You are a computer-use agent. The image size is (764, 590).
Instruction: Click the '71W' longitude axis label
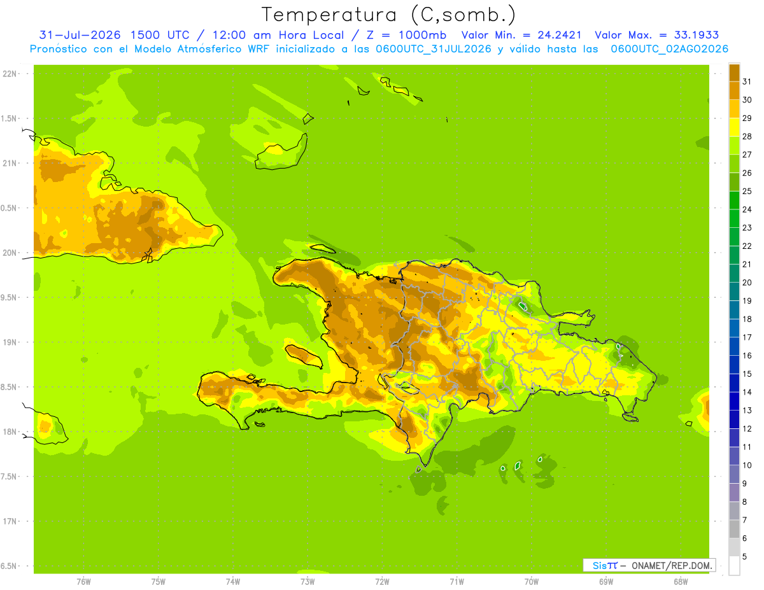[456, 582]
